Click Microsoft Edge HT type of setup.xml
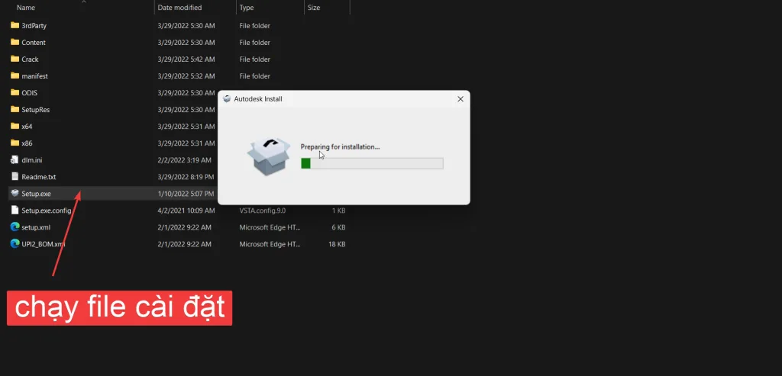Viewport: 782px width, 376px height. [270, 227]
